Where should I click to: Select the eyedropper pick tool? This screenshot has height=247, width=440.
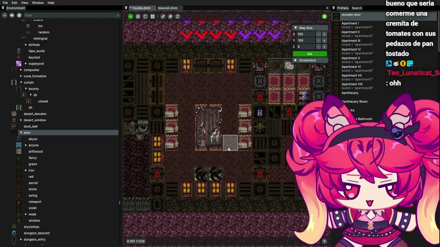pyautogui.click(x=163, y=16)
